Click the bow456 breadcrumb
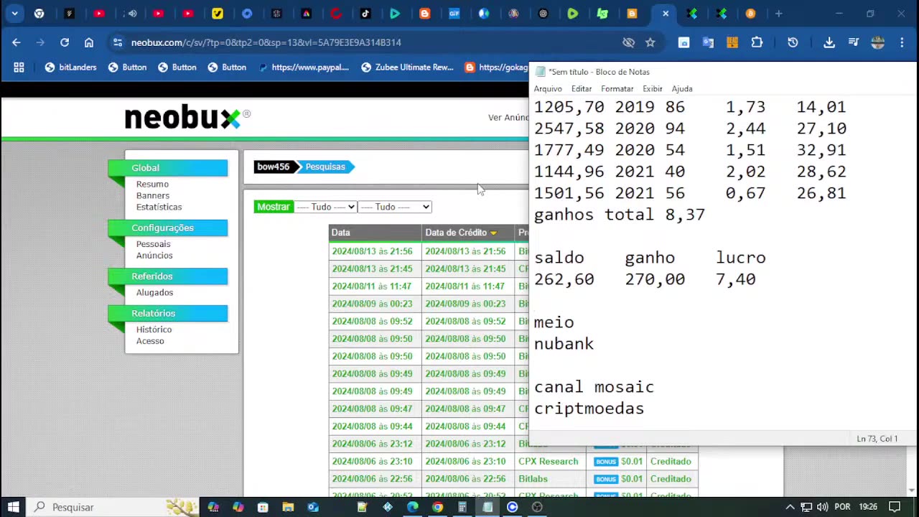 [274, 167]
